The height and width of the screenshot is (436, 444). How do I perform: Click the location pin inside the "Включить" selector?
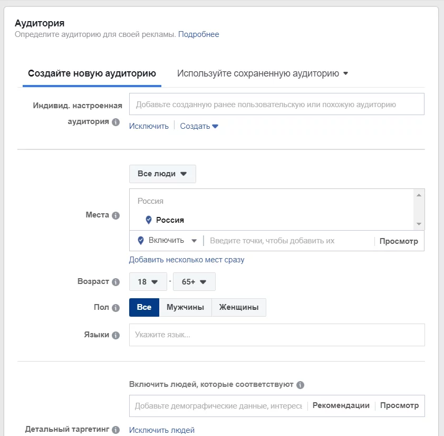click(x=140, y=241)
